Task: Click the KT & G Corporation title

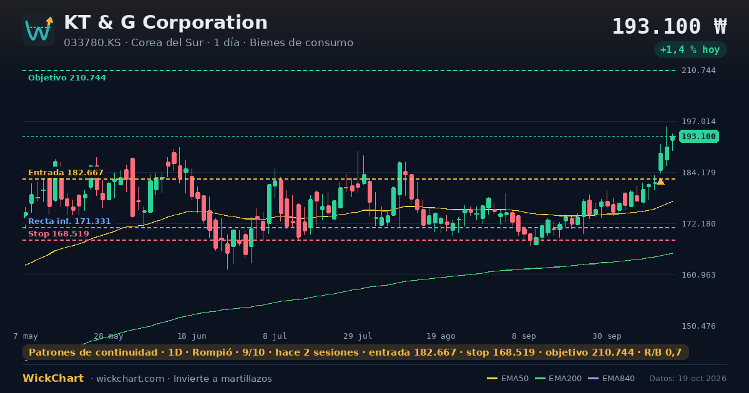Action: coord(165,22)
